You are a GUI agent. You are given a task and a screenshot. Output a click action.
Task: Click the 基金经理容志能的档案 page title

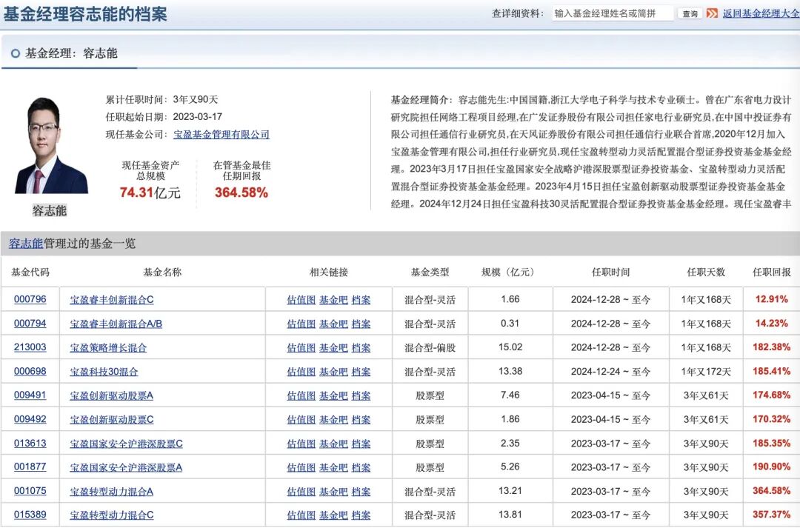[x=84, y=14]
